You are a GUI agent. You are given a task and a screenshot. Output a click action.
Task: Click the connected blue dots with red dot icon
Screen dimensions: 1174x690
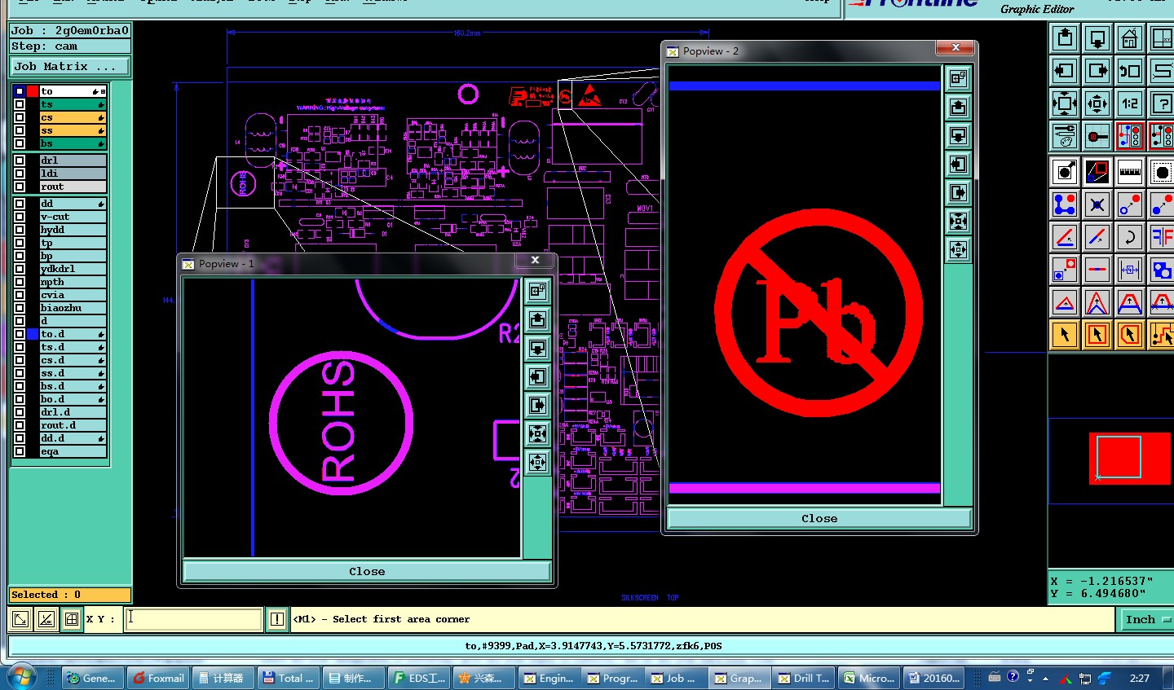tap(1065, 204)
